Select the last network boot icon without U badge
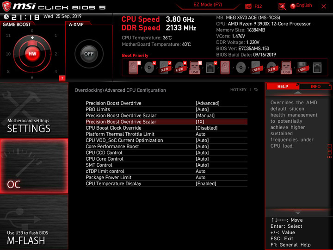The image size is (333, 250). tap(317, 68)
